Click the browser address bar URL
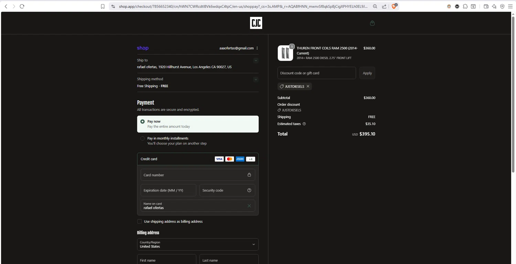 243,6
